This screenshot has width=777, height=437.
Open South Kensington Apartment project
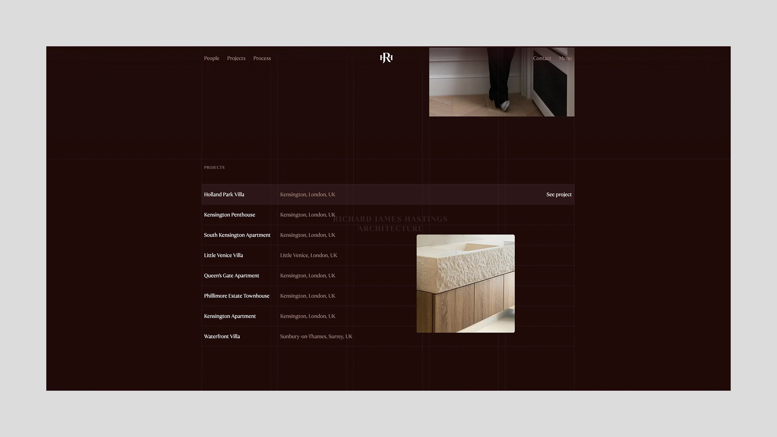coord(237,235)
